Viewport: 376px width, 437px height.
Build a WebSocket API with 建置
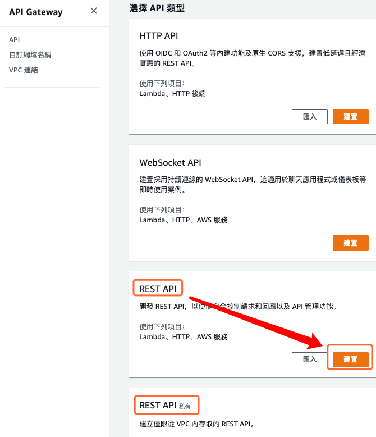tap(350, 243)
